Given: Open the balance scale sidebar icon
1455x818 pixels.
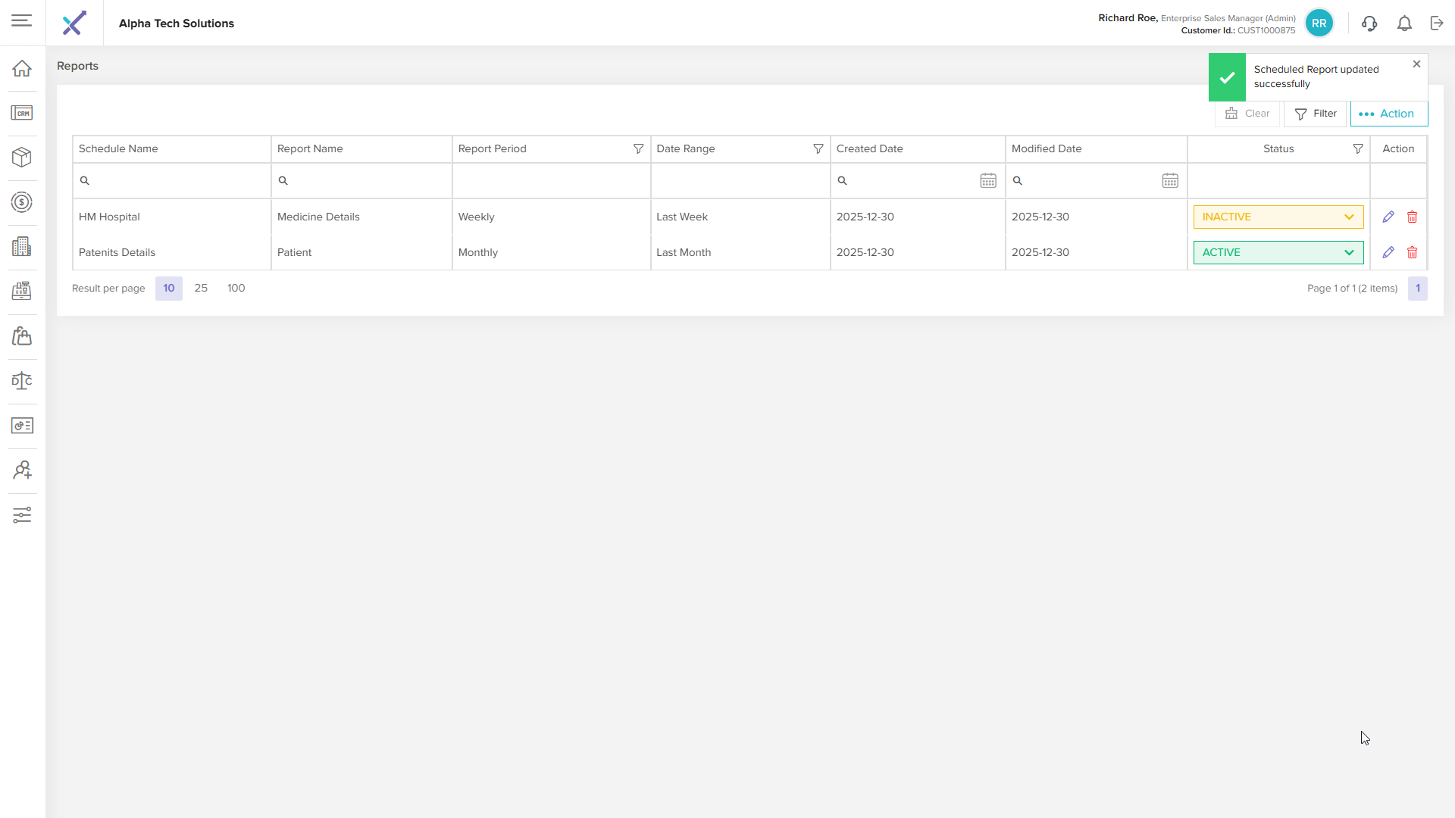Looking at the screenshot, I should [x=22, y=381].
